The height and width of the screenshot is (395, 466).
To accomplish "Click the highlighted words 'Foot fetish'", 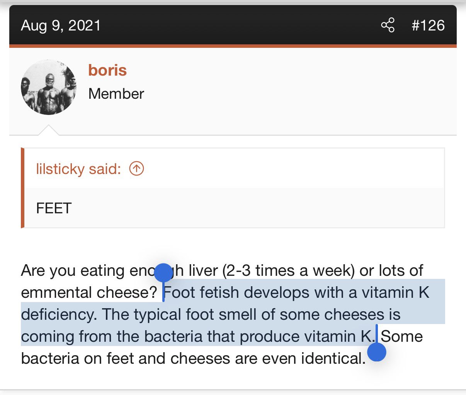I will tap(202, 292).
